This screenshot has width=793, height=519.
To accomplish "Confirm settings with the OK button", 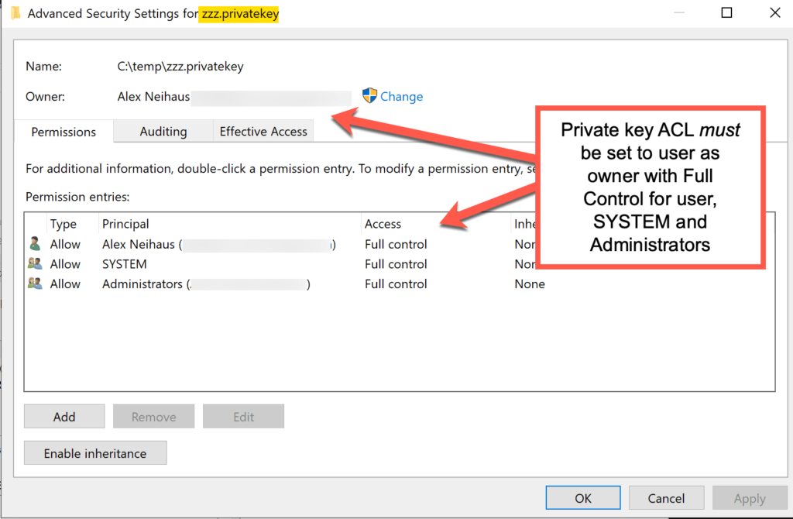I will 582,497.
